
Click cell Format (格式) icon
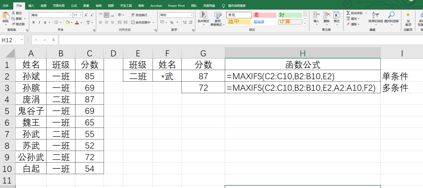coord(336,15)
